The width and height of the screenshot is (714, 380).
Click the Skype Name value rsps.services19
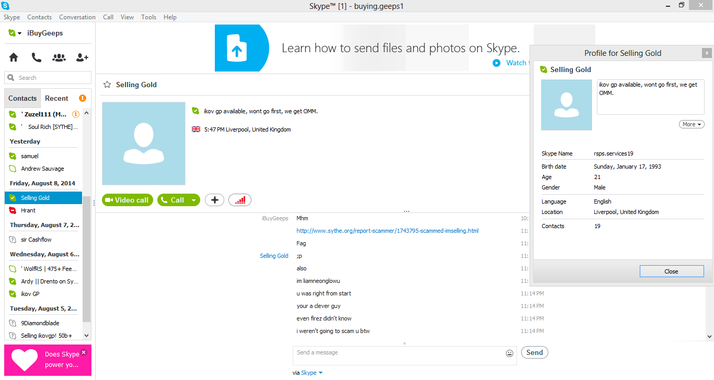pos(614,154)
